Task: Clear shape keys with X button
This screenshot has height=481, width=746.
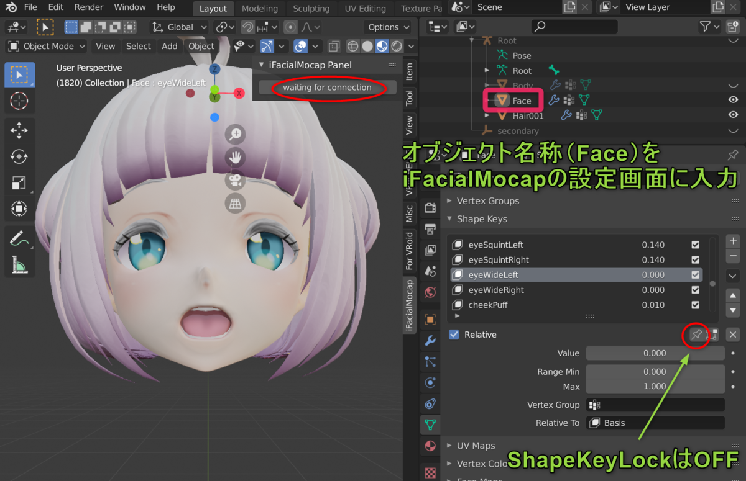Action: (x=733, y=335)
